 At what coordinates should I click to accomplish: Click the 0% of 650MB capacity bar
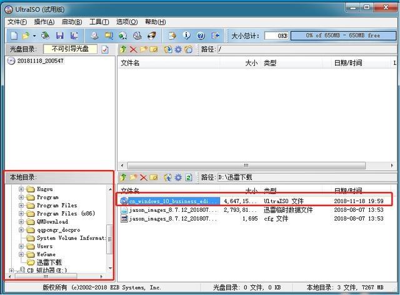(343, 36)
